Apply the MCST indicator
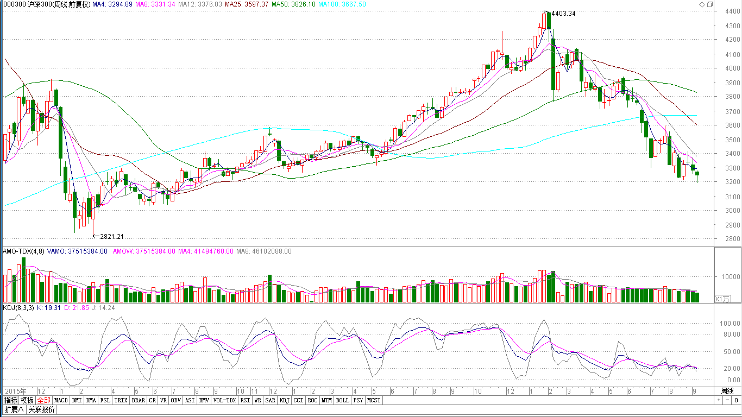Image resolution: width=742 pixels, height=417 pixels. tap(374, 400)
